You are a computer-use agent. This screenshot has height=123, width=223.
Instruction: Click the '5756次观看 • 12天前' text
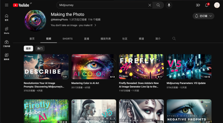[x=177, y=87]
